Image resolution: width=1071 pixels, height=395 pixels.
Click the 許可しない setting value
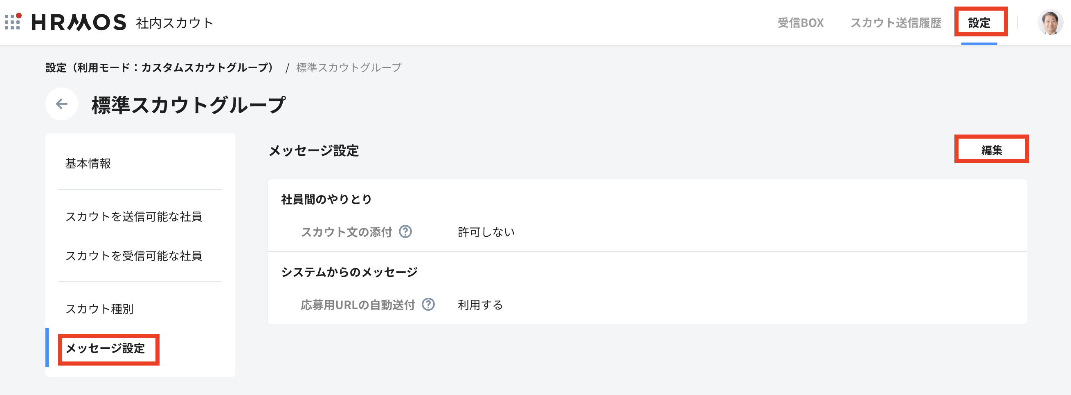click(x=486, y=232)
